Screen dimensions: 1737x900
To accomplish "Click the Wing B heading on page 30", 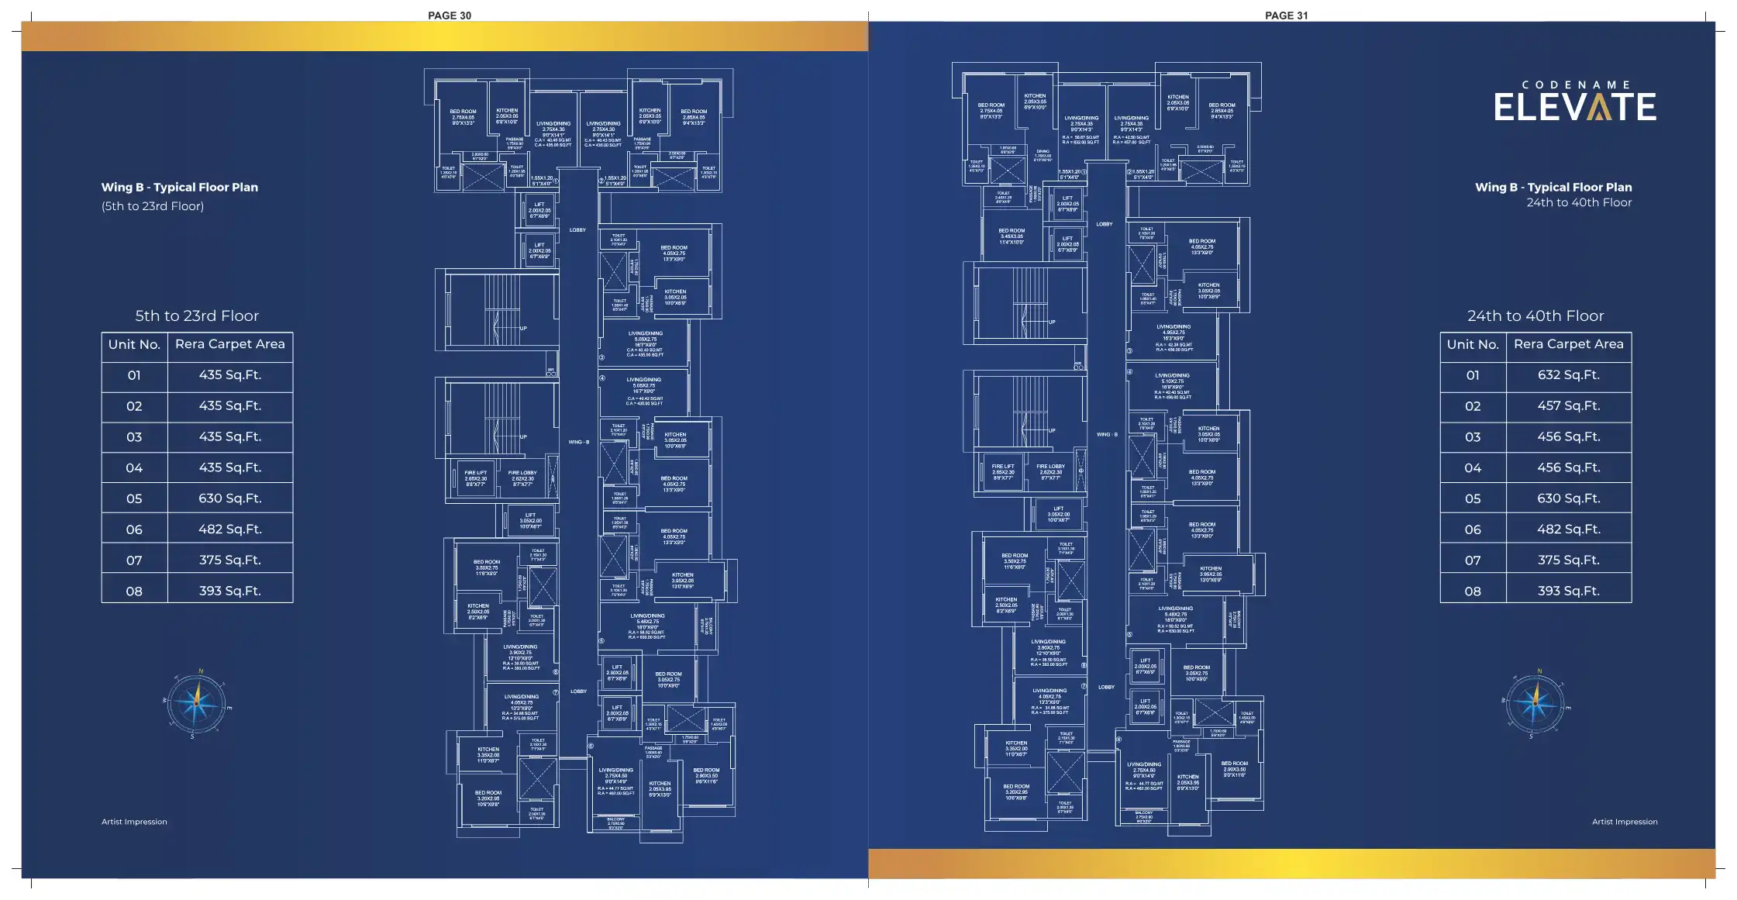I will point(180,187).
